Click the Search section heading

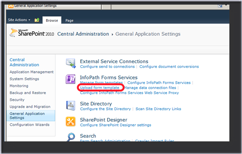(88, 136)
